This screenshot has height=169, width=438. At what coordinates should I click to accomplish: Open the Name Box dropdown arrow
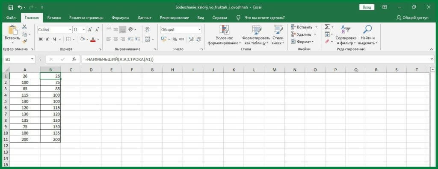click(33, 59)
